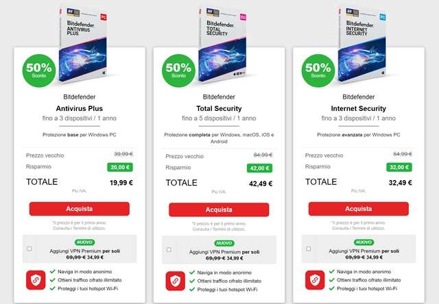439x304 pixels.
Task: Click the green 42,00 € savings label
Action: click(261, 168)
